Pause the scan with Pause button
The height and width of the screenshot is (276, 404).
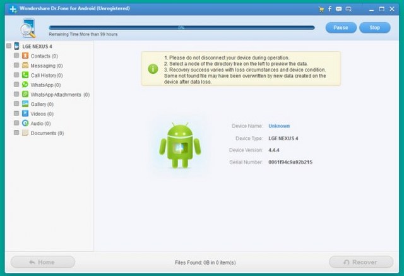click(341, 28)
